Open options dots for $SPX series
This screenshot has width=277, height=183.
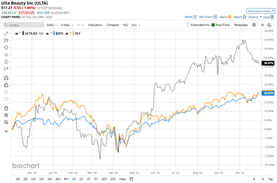tap(51, 33)
